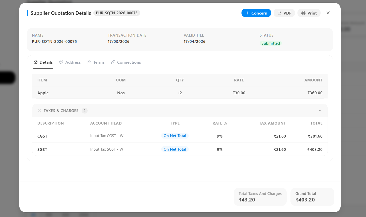The width and height of the screenshot is (366, 217).
Task: Click the On Net Total tag for SGST
Action: pyautogui.click(x=175, y=149)
